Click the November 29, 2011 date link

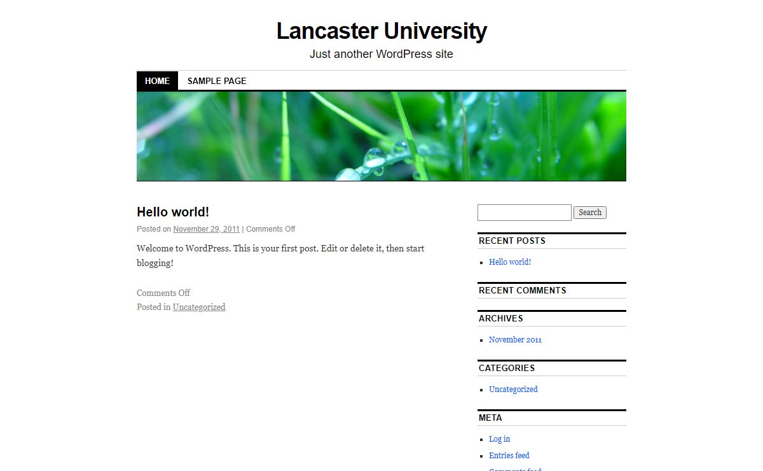pyautogui.click(x=207, y=229)
